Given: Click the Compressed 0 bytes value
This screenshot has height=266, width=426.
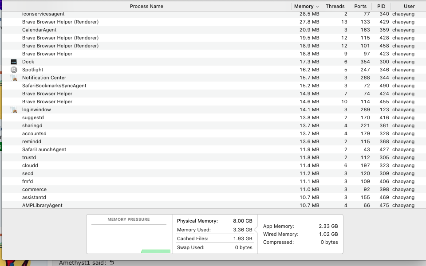Looking at the screenshot, I should coord(329,242).
